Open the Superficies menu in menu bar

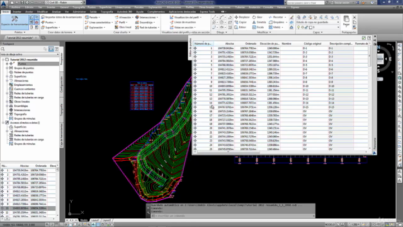[x=105, y=8]
